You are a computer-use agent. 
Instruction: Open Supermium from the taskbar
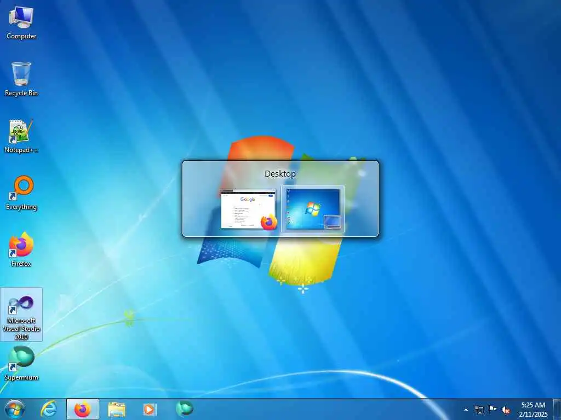pyautogui.click(x=185, y=409)
